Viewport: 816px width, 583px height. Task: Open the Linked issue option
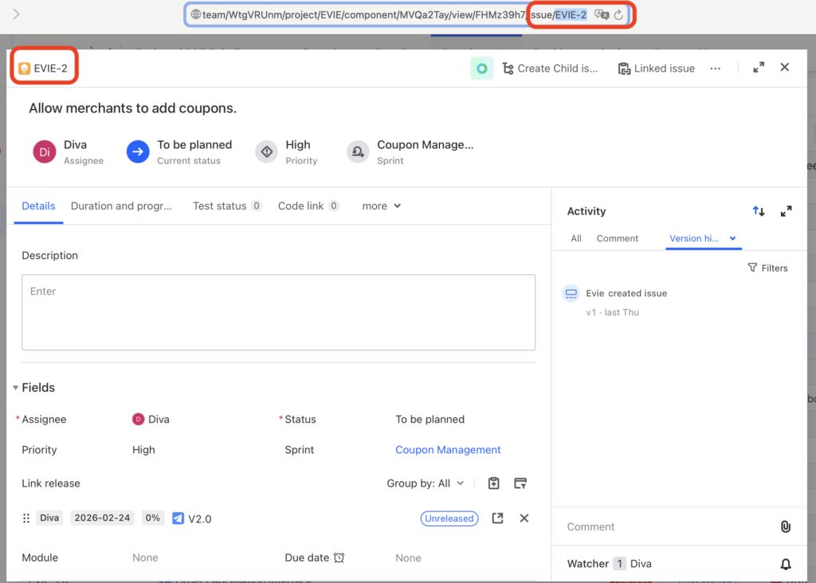pos(656,68)
